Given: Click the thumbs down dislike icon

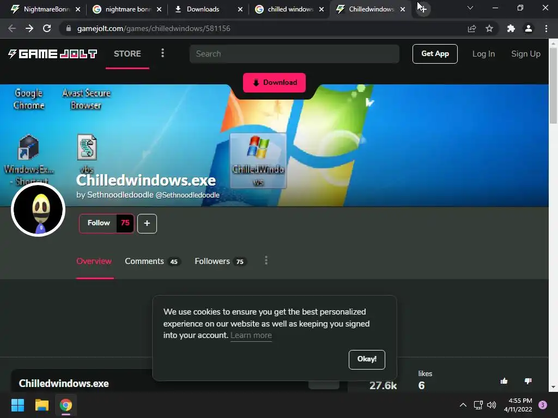Looking at the screenshot, I should [527, 382].
